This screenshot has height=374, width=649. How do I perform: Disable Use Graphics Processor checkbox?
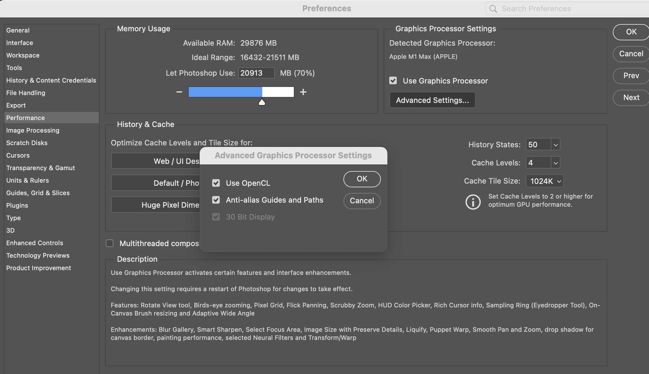coord(393,81)
